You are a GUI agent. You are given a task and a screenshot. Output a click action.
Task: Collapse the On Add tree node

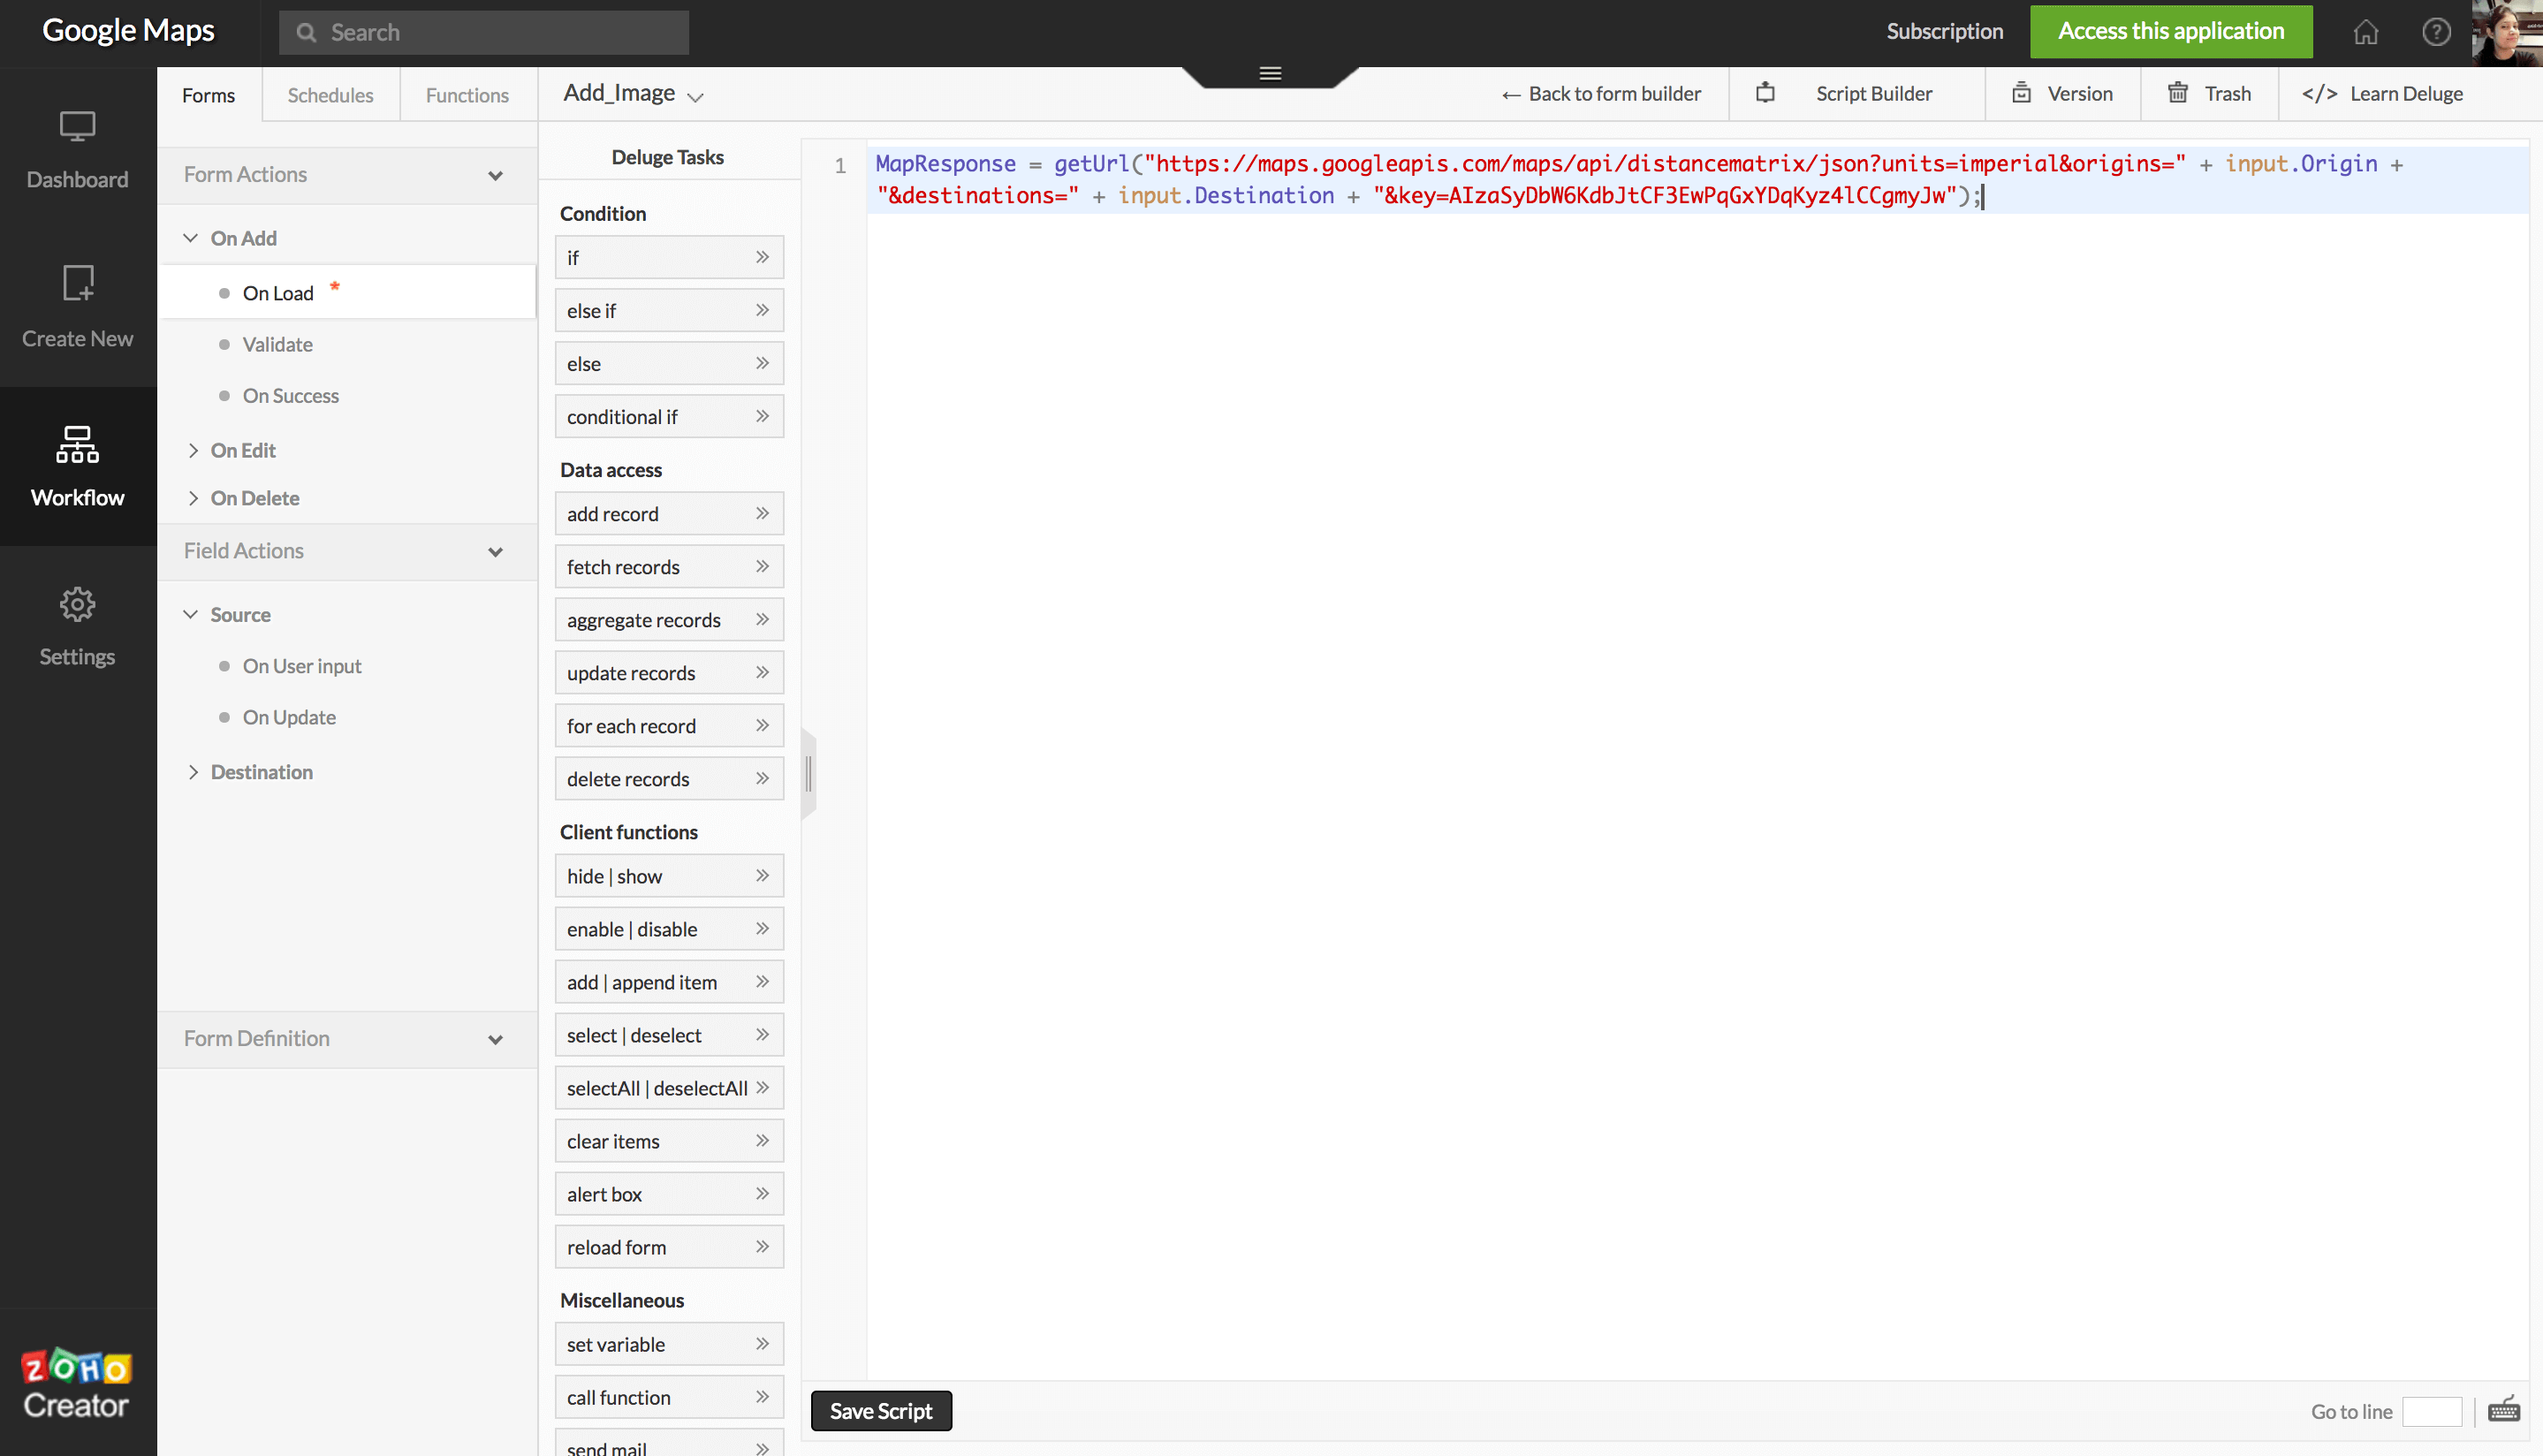[x=191, y=238]
